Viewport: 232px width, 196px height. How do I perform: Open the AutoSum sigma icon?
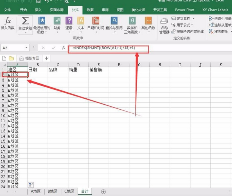(25, 21)
